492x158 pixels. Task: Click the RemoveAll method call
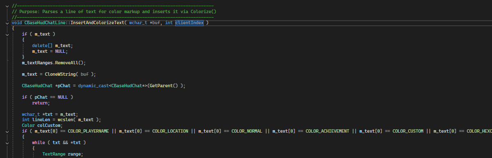pyautogui.click(x=67, y=63)
